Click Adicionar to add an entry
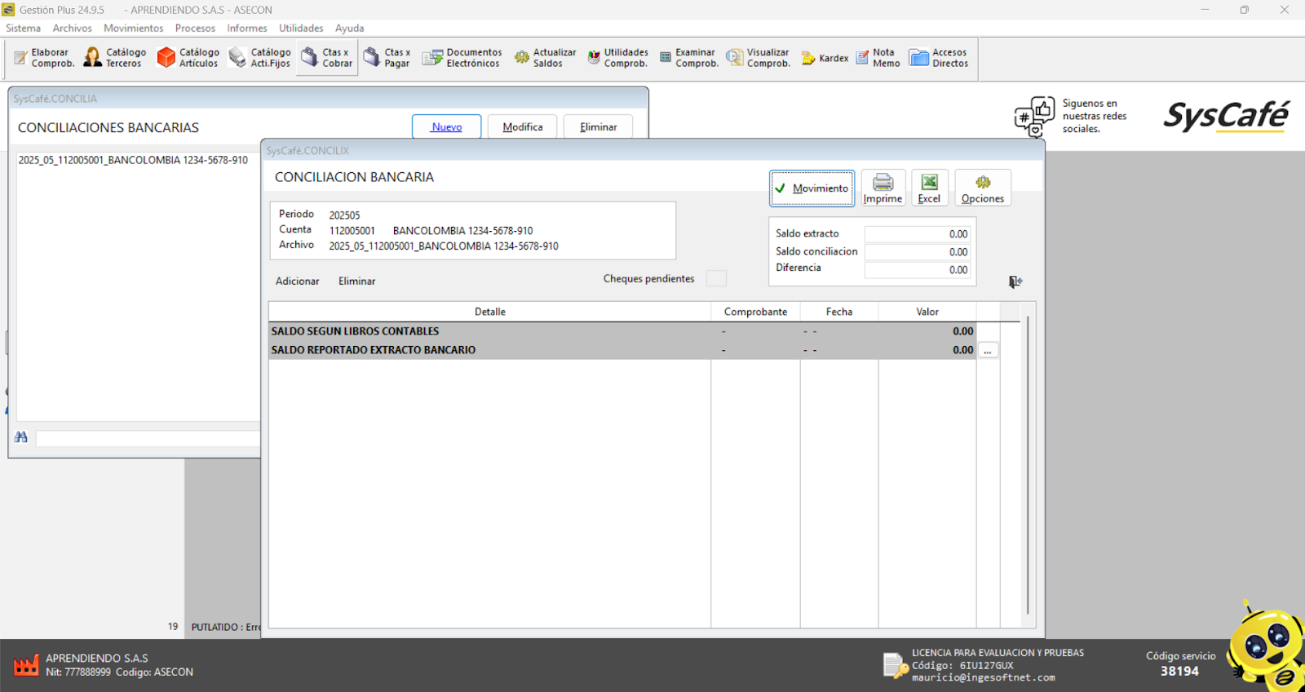The image size is (1305, 692). pyautogui.click(x=297, y=282)
